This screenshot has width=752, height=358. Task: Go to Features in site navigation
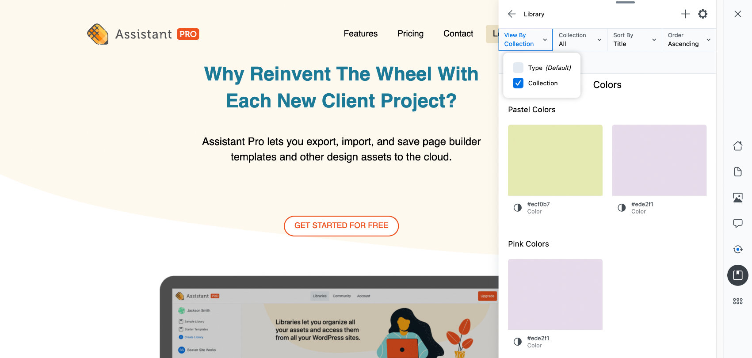(x=361, y=34)
